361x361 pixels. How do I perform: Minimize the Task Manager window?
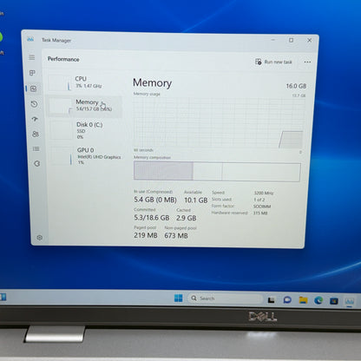pos(273,40)
